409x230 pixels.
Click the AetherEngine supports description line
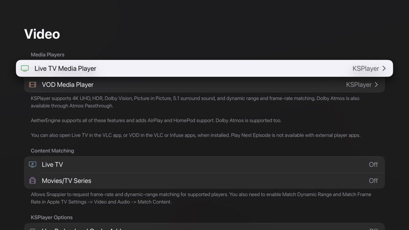156,121
